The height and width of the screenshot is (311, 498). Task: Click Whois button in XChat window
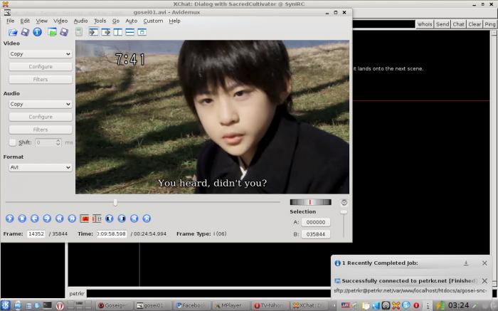(425, 24)
